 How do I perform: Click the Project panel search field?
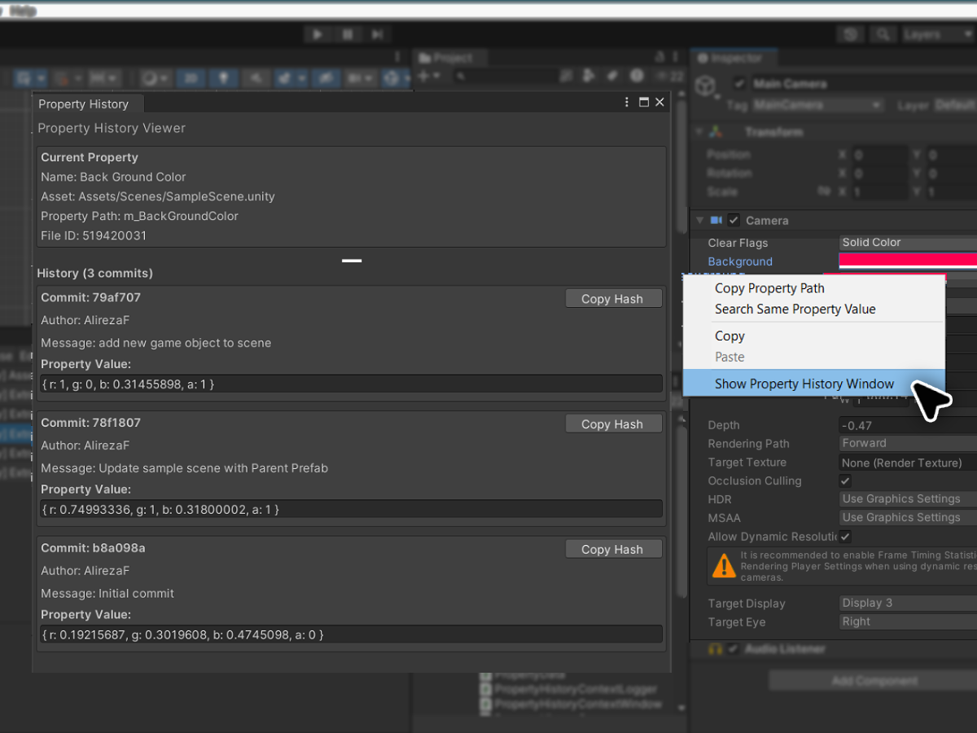[505, 76]
